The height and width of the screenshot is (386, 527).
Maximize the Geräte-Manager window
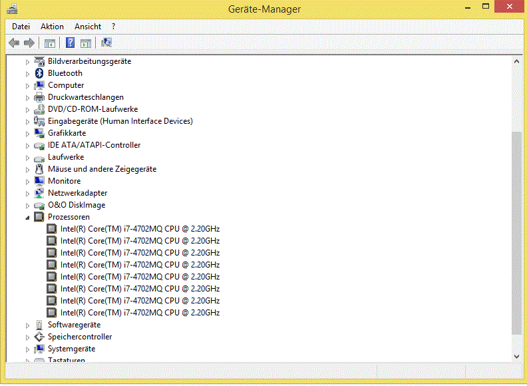[486, 7]
